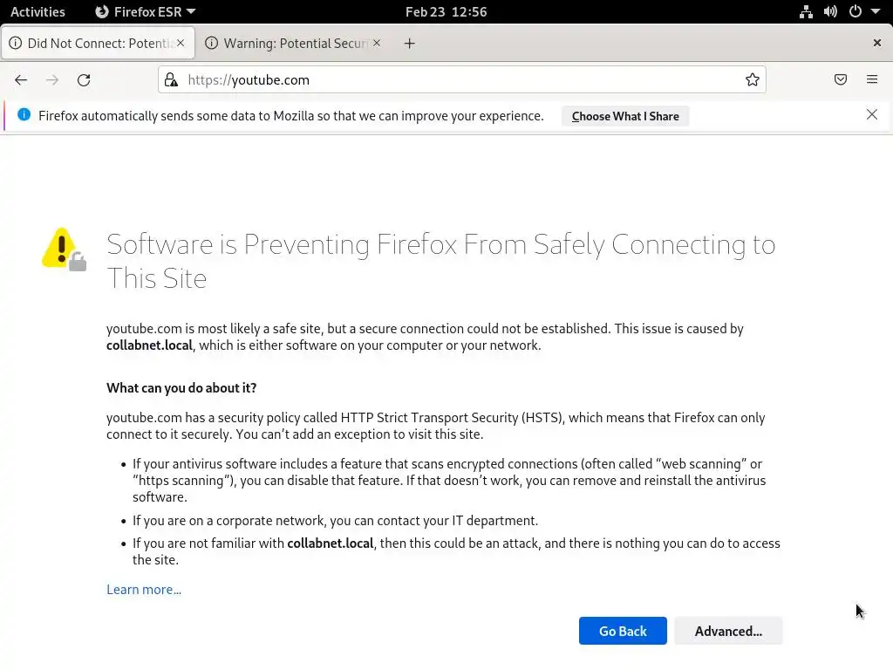
Task: Bookmark this page with star icon
Action: pyautogui.click(x=753, y=79)
